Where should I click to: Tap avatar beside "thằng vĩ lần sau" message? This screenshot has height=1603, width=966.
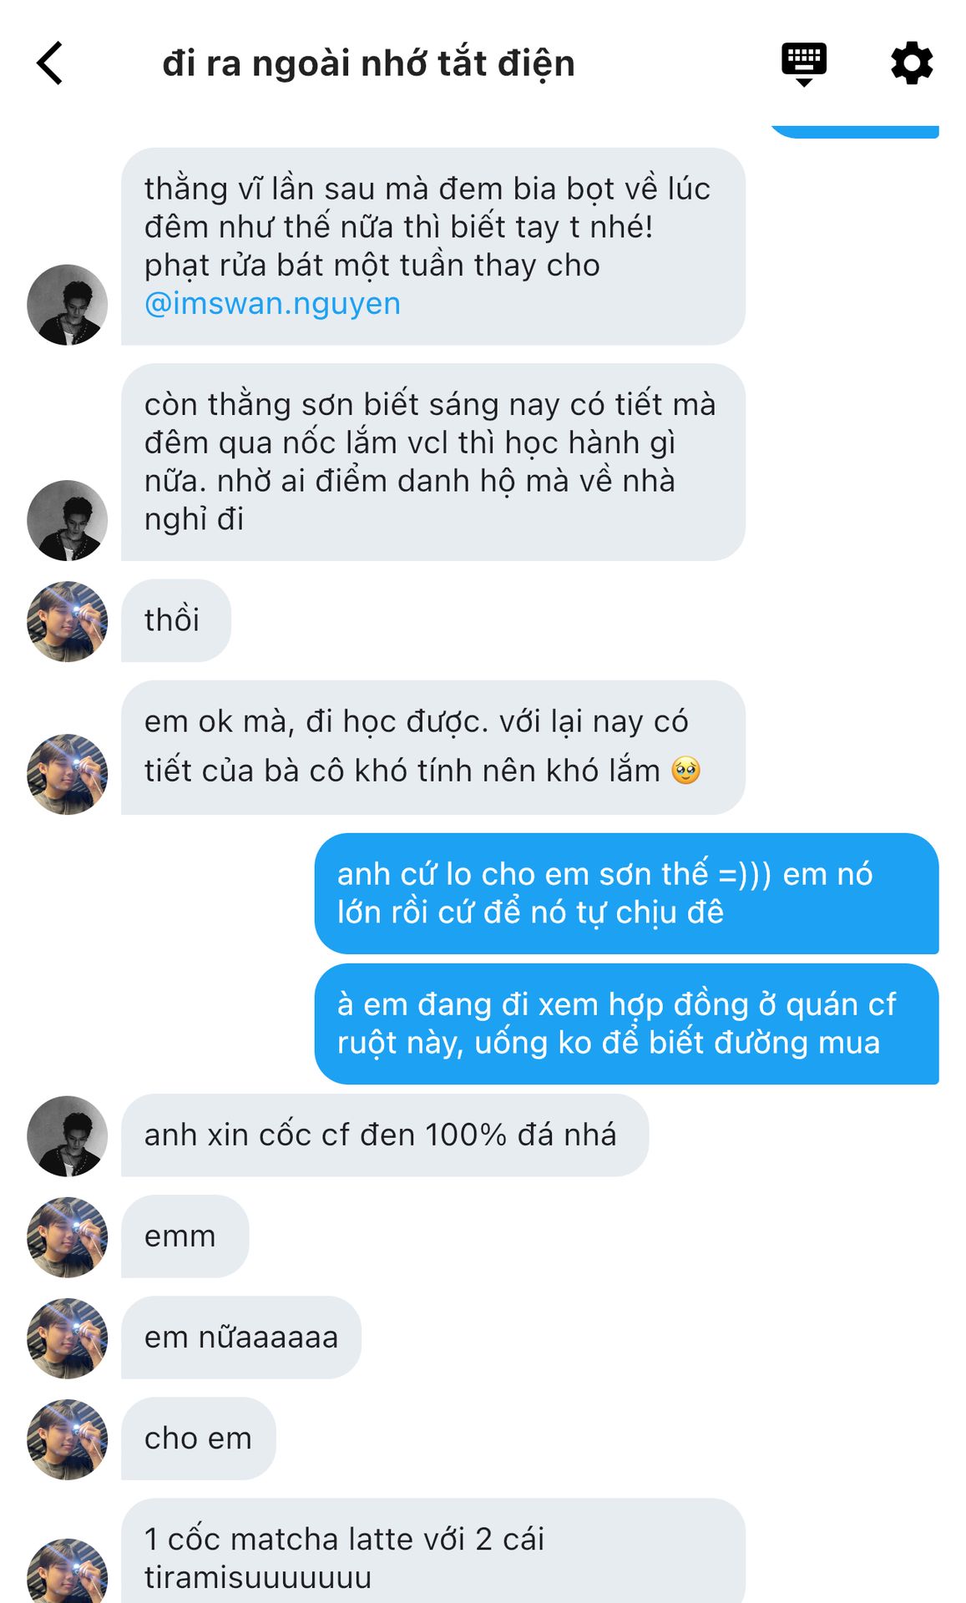pos(68,305)
